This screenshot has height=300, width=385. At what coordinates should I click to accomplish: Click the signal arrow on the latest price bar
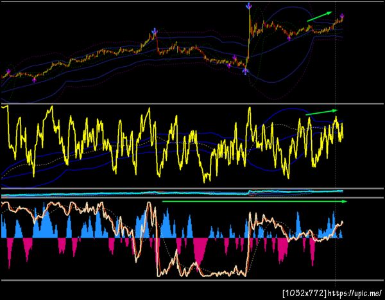click(342, 17)
